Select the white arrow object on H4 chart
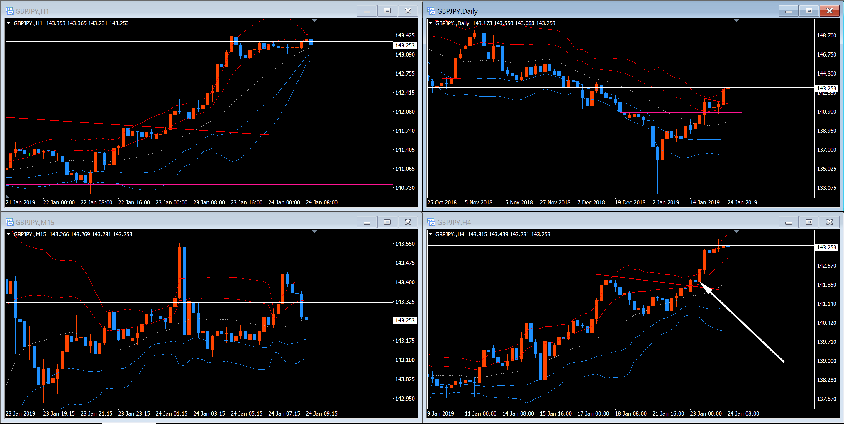Image resolution: width=844 pixels, height=424 pixels. coord(747,327)
